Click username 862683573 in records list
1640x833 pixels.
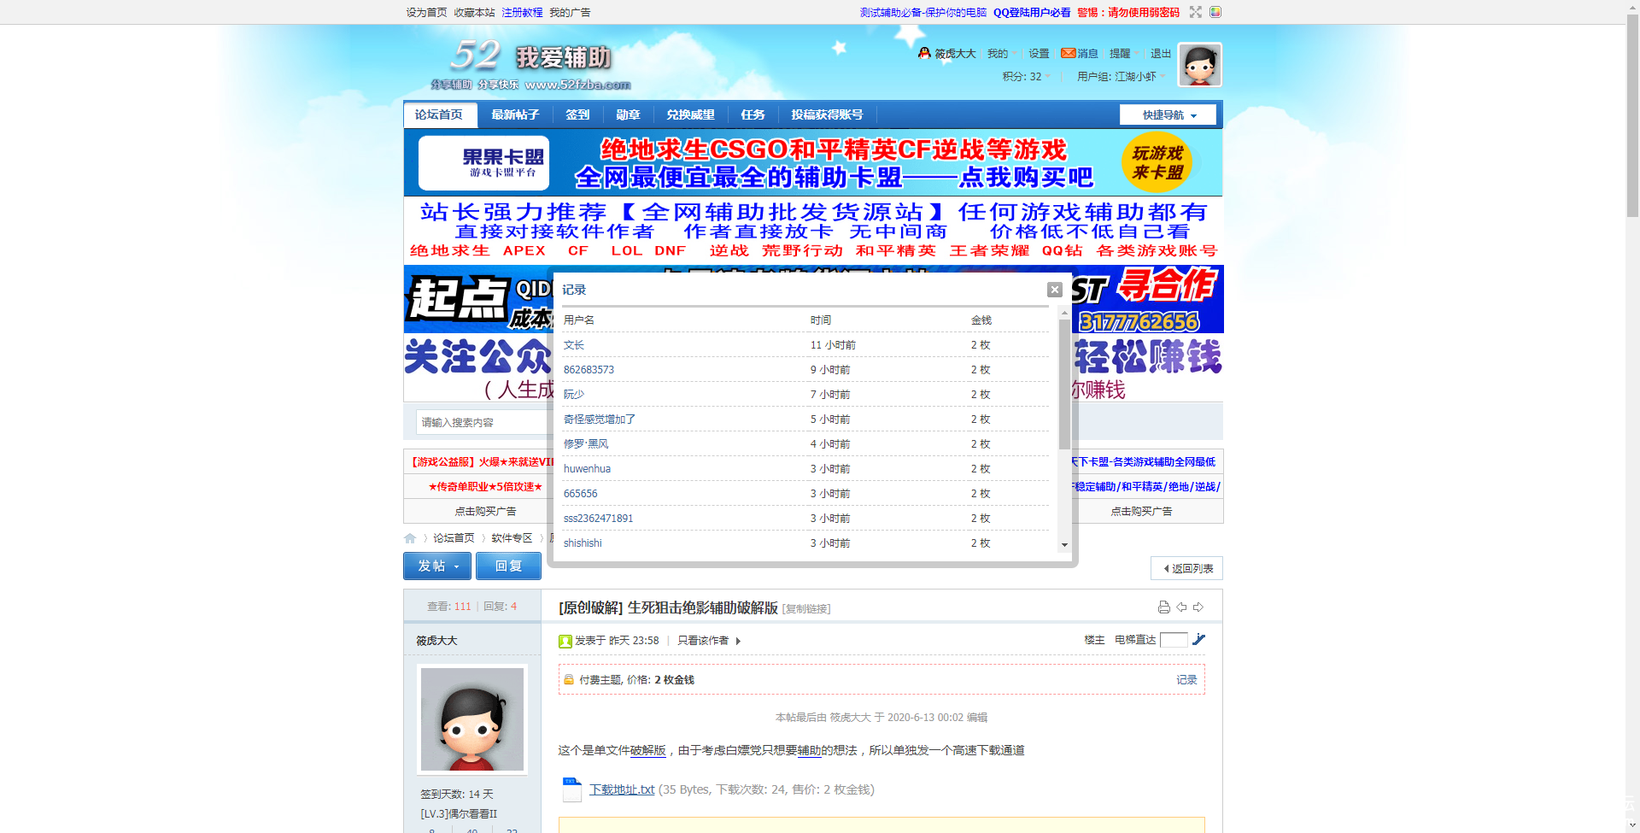click(x=589, y=370)
